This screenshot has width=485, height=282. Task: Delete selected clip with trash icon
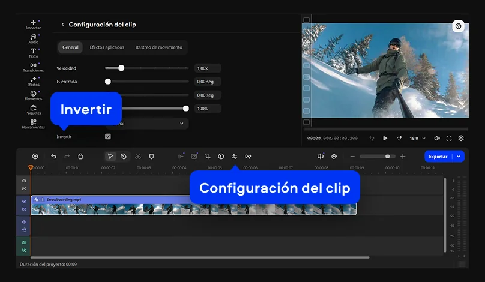tap(80, 156)
